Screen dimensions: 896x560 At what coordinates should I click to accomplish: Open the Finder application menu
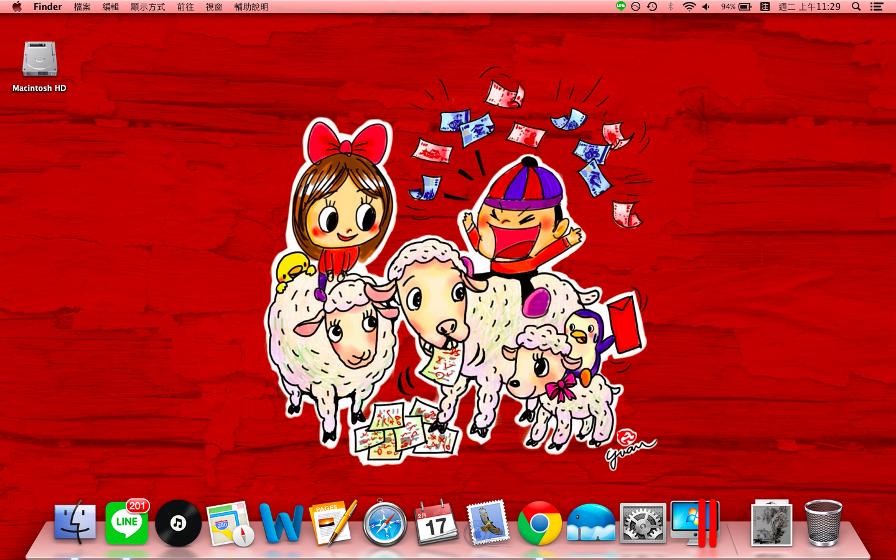pos(48,7)
